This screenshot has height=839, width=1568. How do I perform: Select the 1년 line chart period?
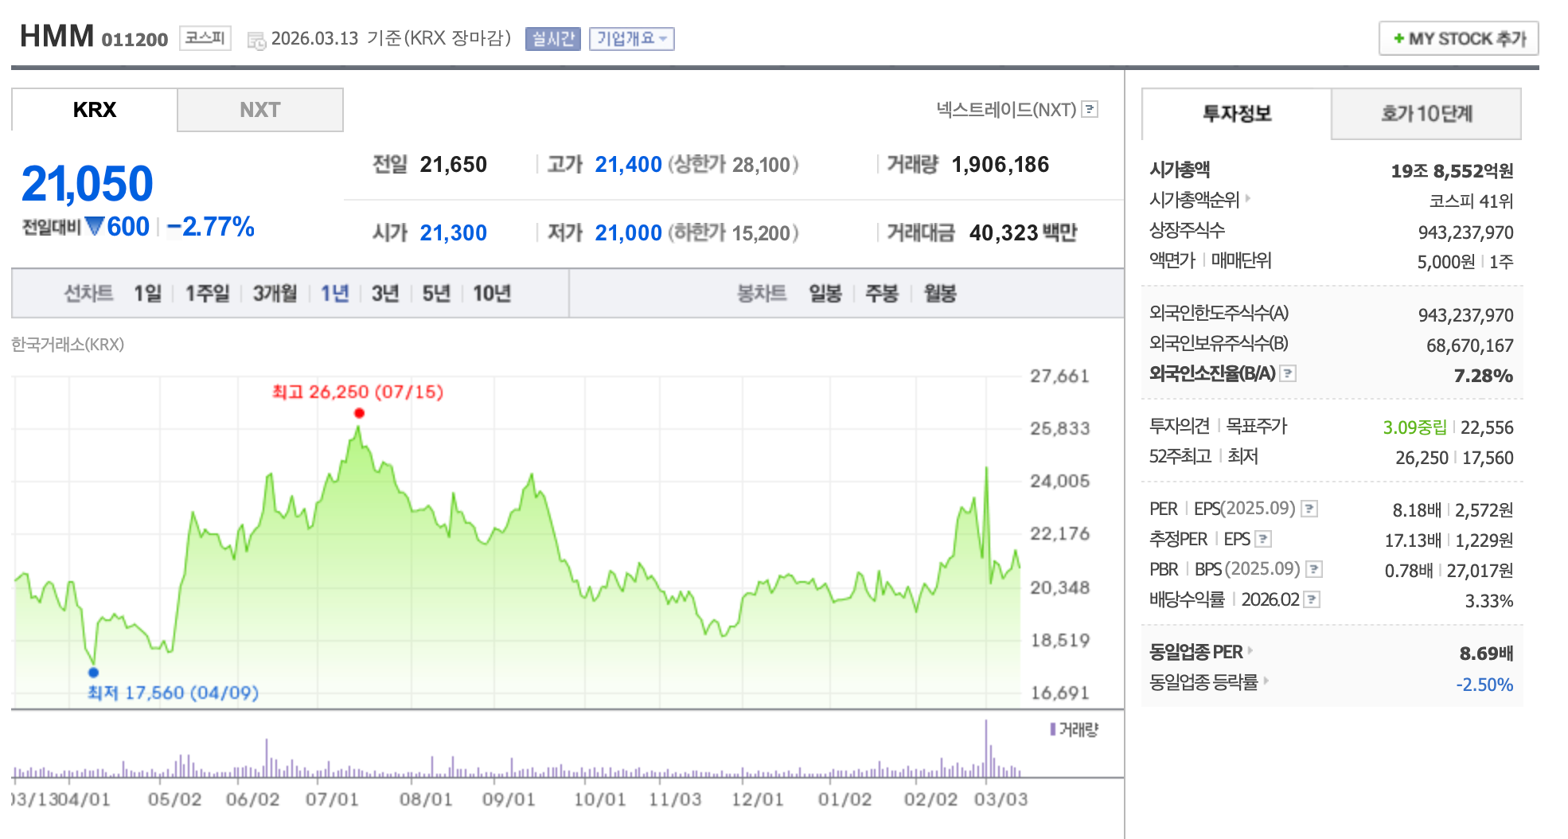pyautogui.click(x=334, y=294)
